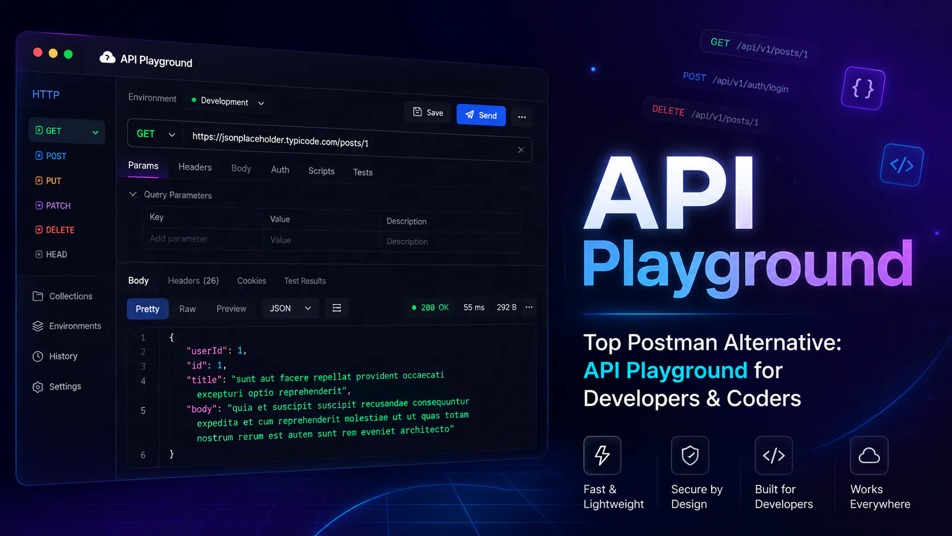Open the JSON format dropdown
This screenshot has height=536, width=952.
click(x=290, y=308)
